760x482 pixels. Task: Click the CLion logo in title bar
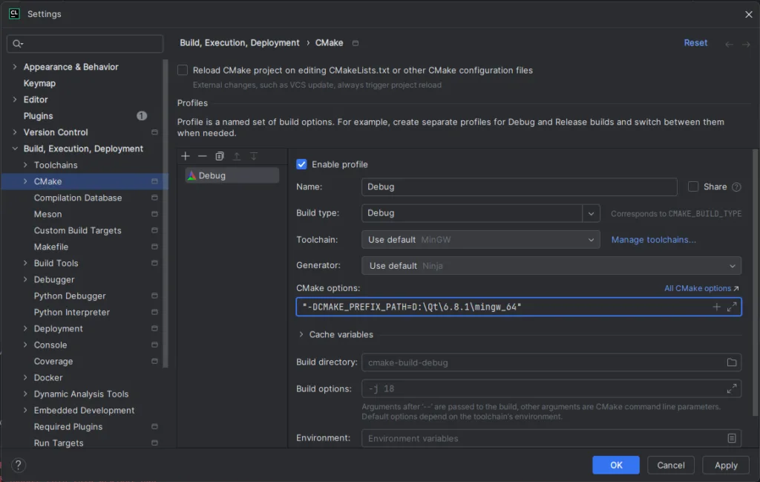pyautogui.click(x=14, y=13)
